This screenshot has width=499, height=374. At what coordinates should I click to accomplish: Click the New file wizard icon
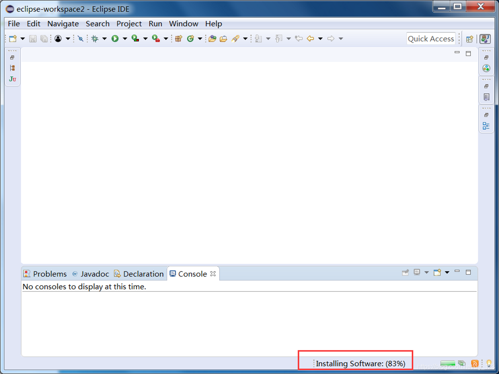pos(13,39)
